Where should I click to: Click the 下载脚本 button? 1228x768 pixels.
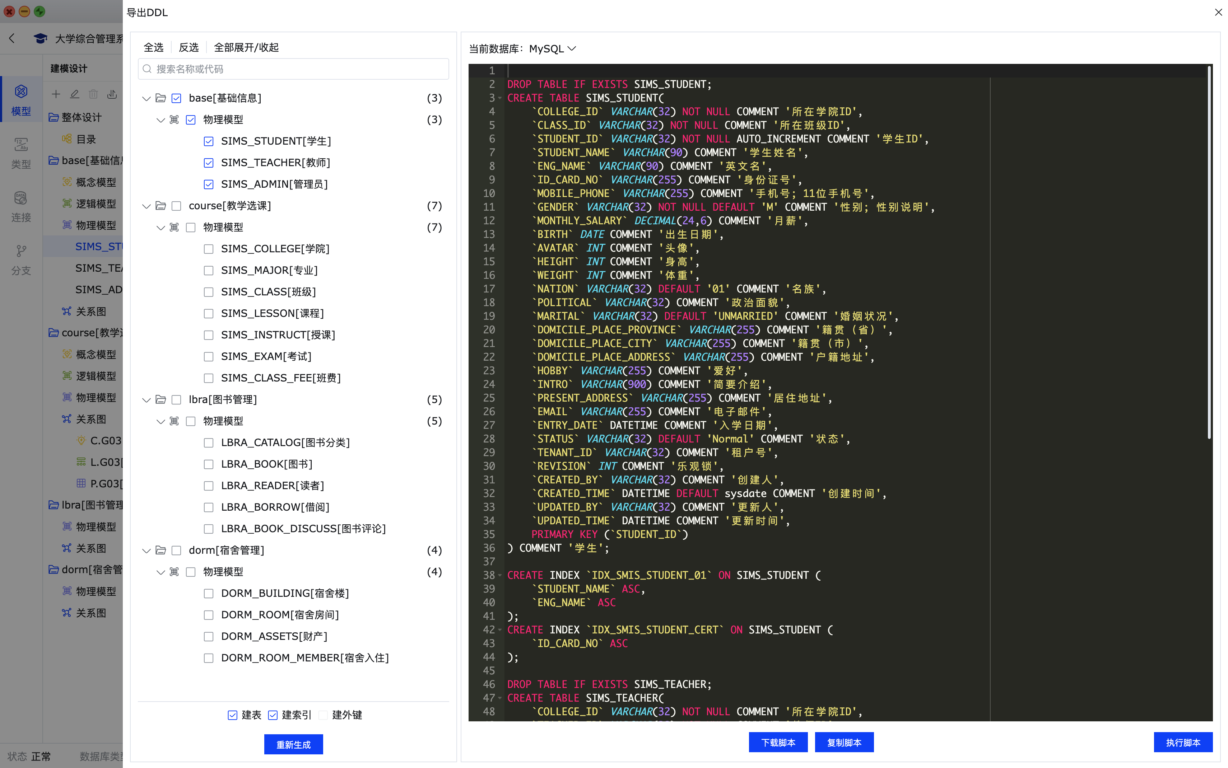(778, 742)
